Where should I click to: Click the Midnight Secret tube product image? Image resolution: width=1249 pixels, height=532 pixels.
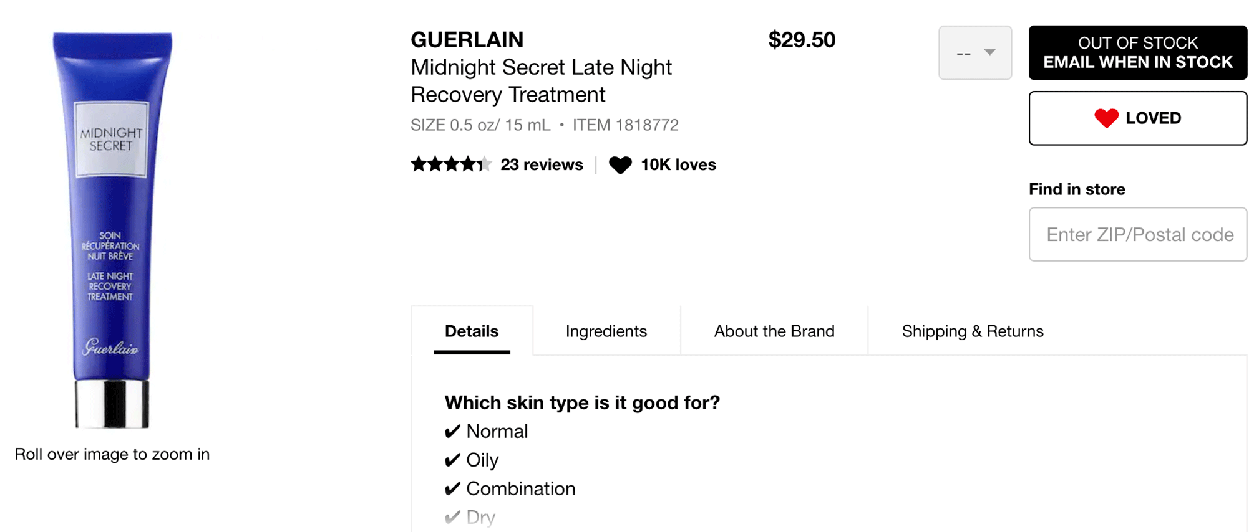point(112,229)
